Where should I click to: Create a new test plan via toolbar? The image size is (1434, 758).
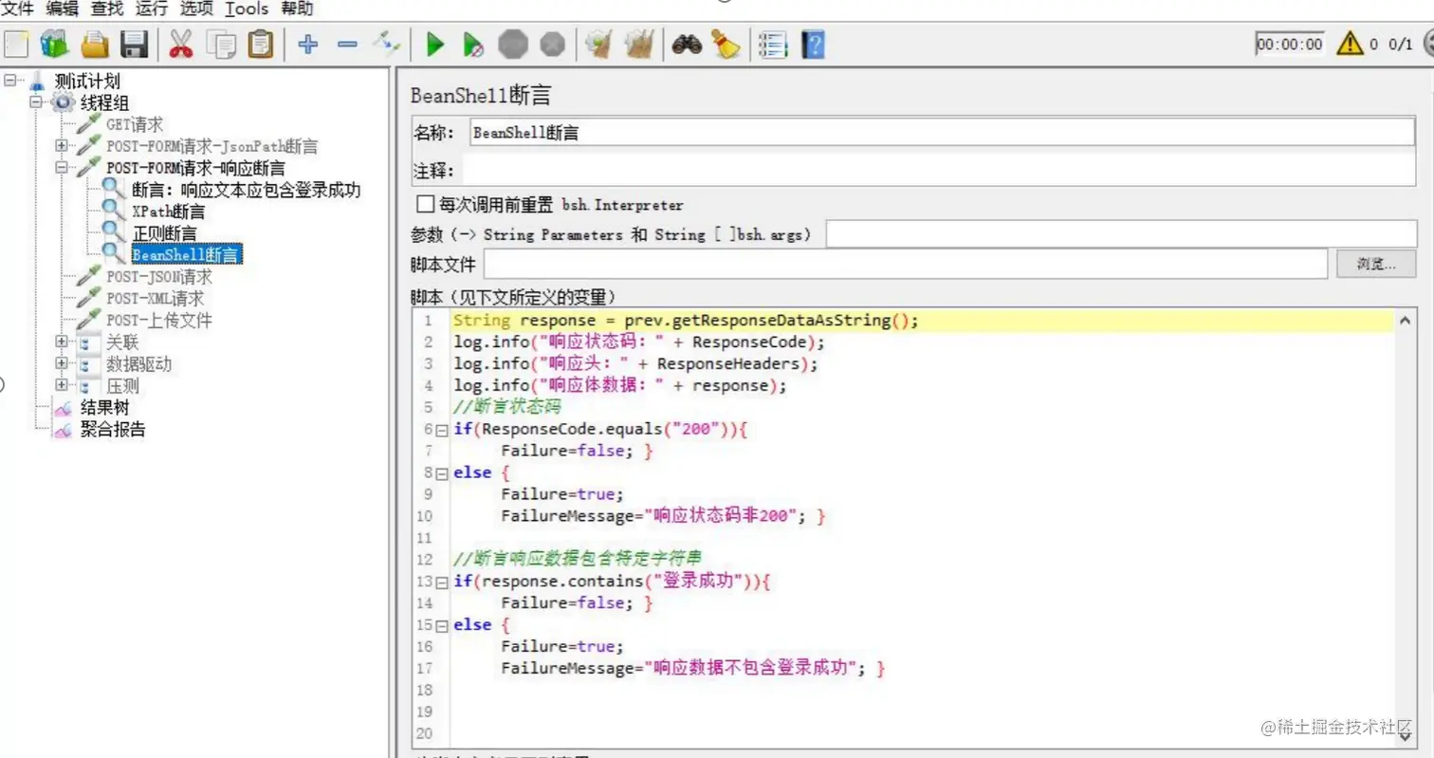[17, 44]
